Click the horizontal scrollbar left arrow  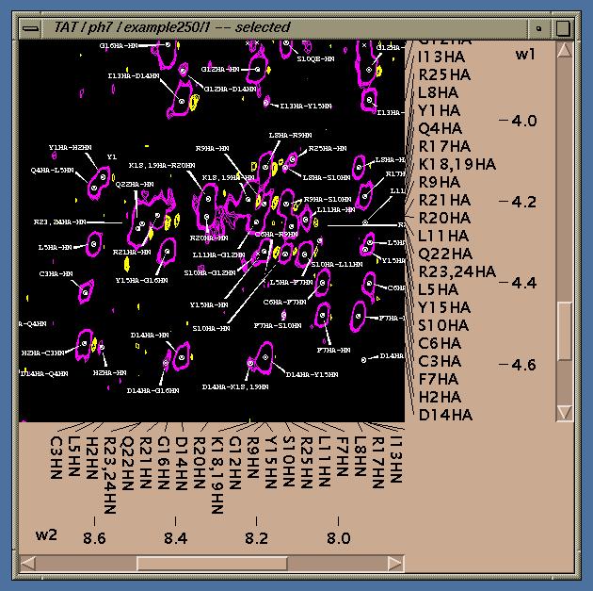(27, 564)
